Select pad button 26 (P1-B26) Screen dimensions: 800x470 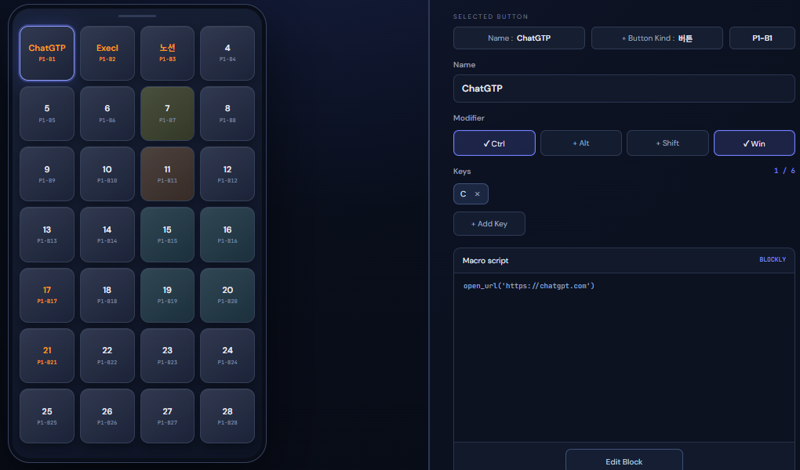coord(107,416)
